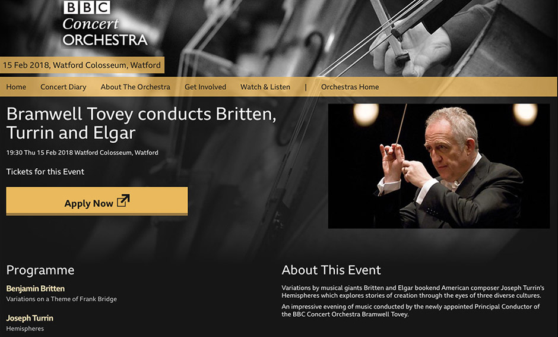Choose Watch & Listen from the navigation
558x337 pixels.
click(265, 87)
